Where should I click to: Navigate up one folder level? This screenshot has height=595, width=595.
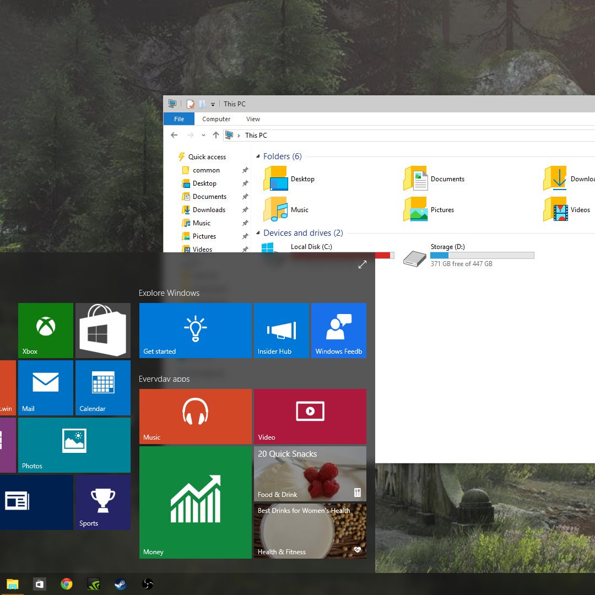pos(215,135)
